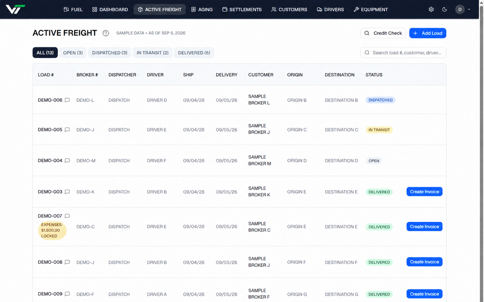Toggle dark mode moon icon
Viewport: 484px width, 302px height.
tap(445, 9)
